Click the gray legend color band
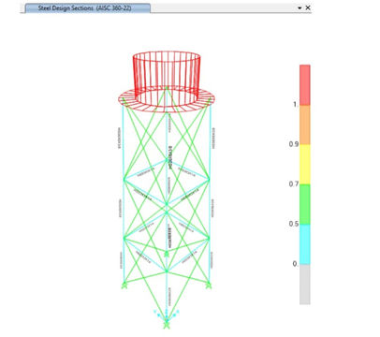 click(305, 285)
